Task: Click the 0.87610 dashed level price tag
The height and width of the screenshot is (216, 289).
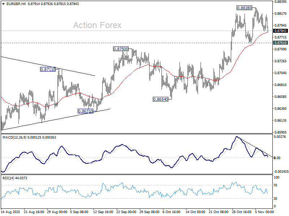Action: [x=280, y=43]
